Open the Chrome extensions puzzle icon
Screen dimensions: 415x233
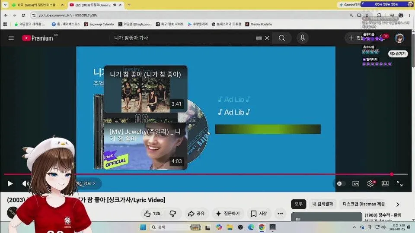[379, 16]
